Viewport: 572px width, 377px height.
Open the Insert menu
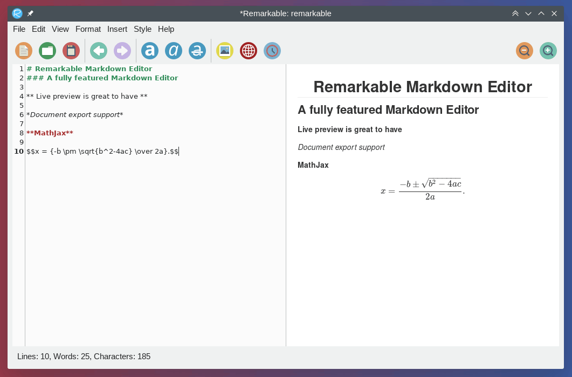[x=117, y=29]
